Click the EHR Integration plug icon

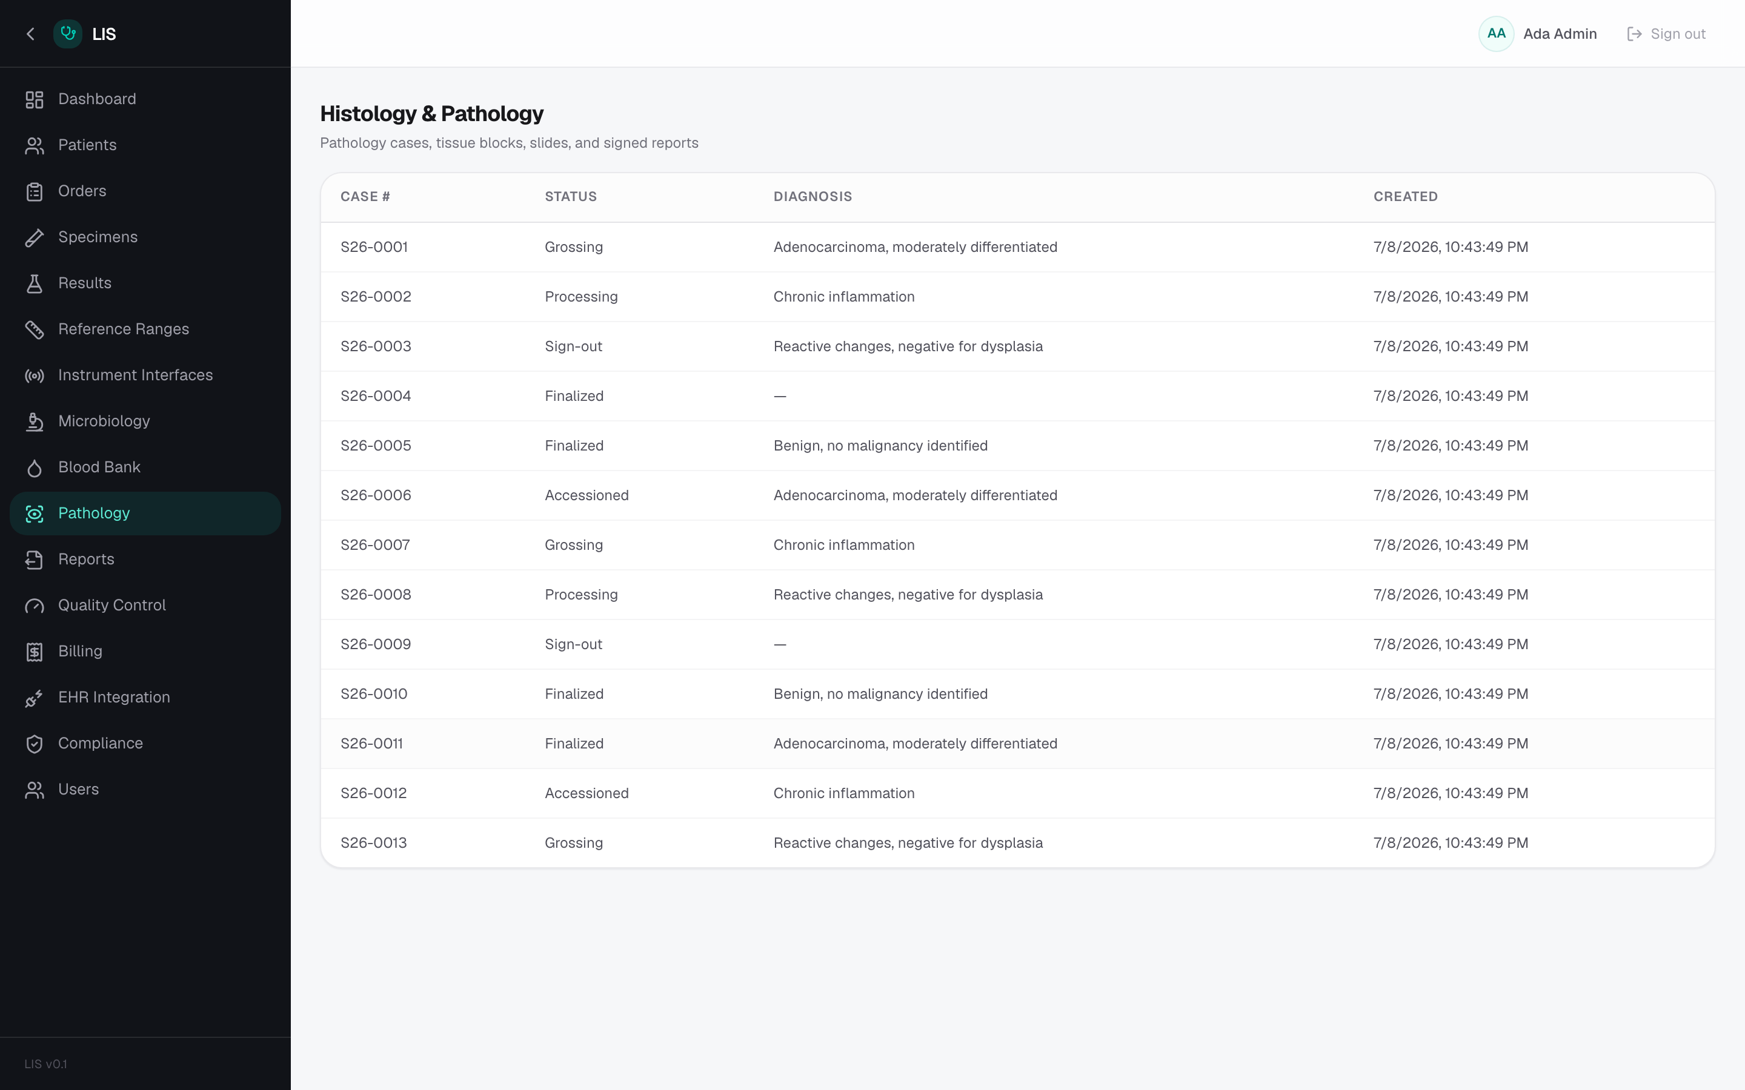35,698
